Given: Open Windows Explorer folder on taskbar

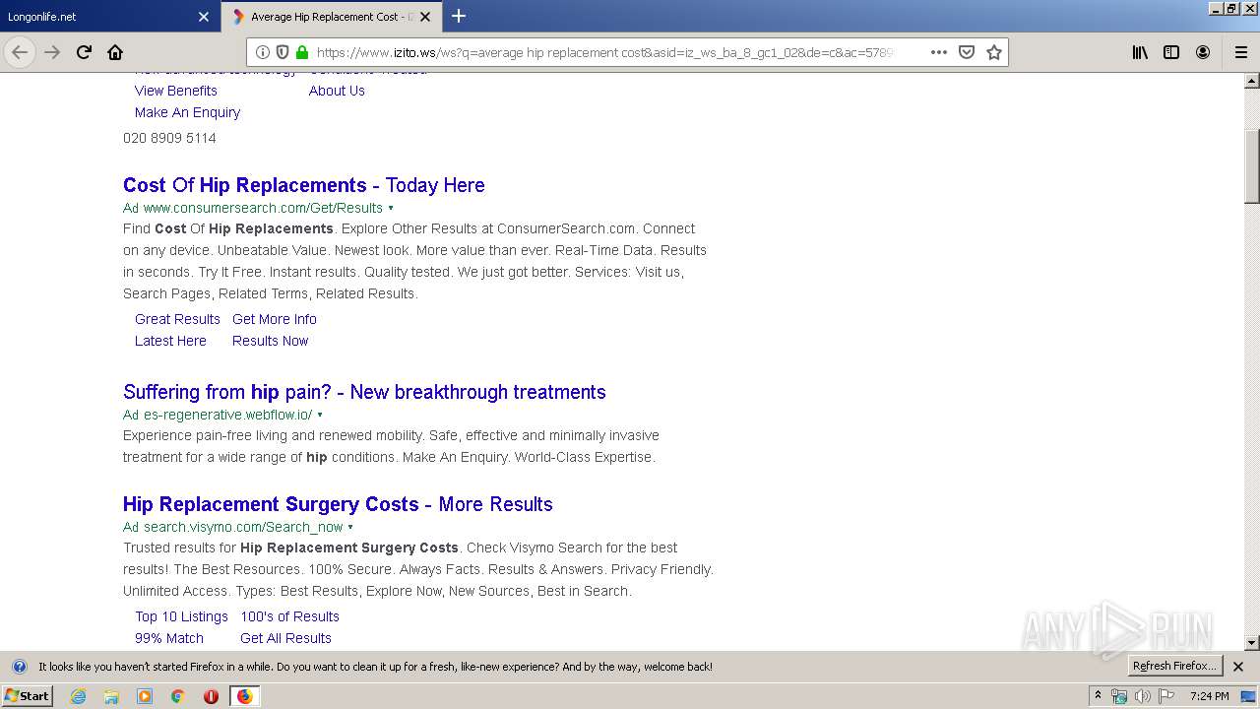Looking at the screenshot, I should [111, 696].
